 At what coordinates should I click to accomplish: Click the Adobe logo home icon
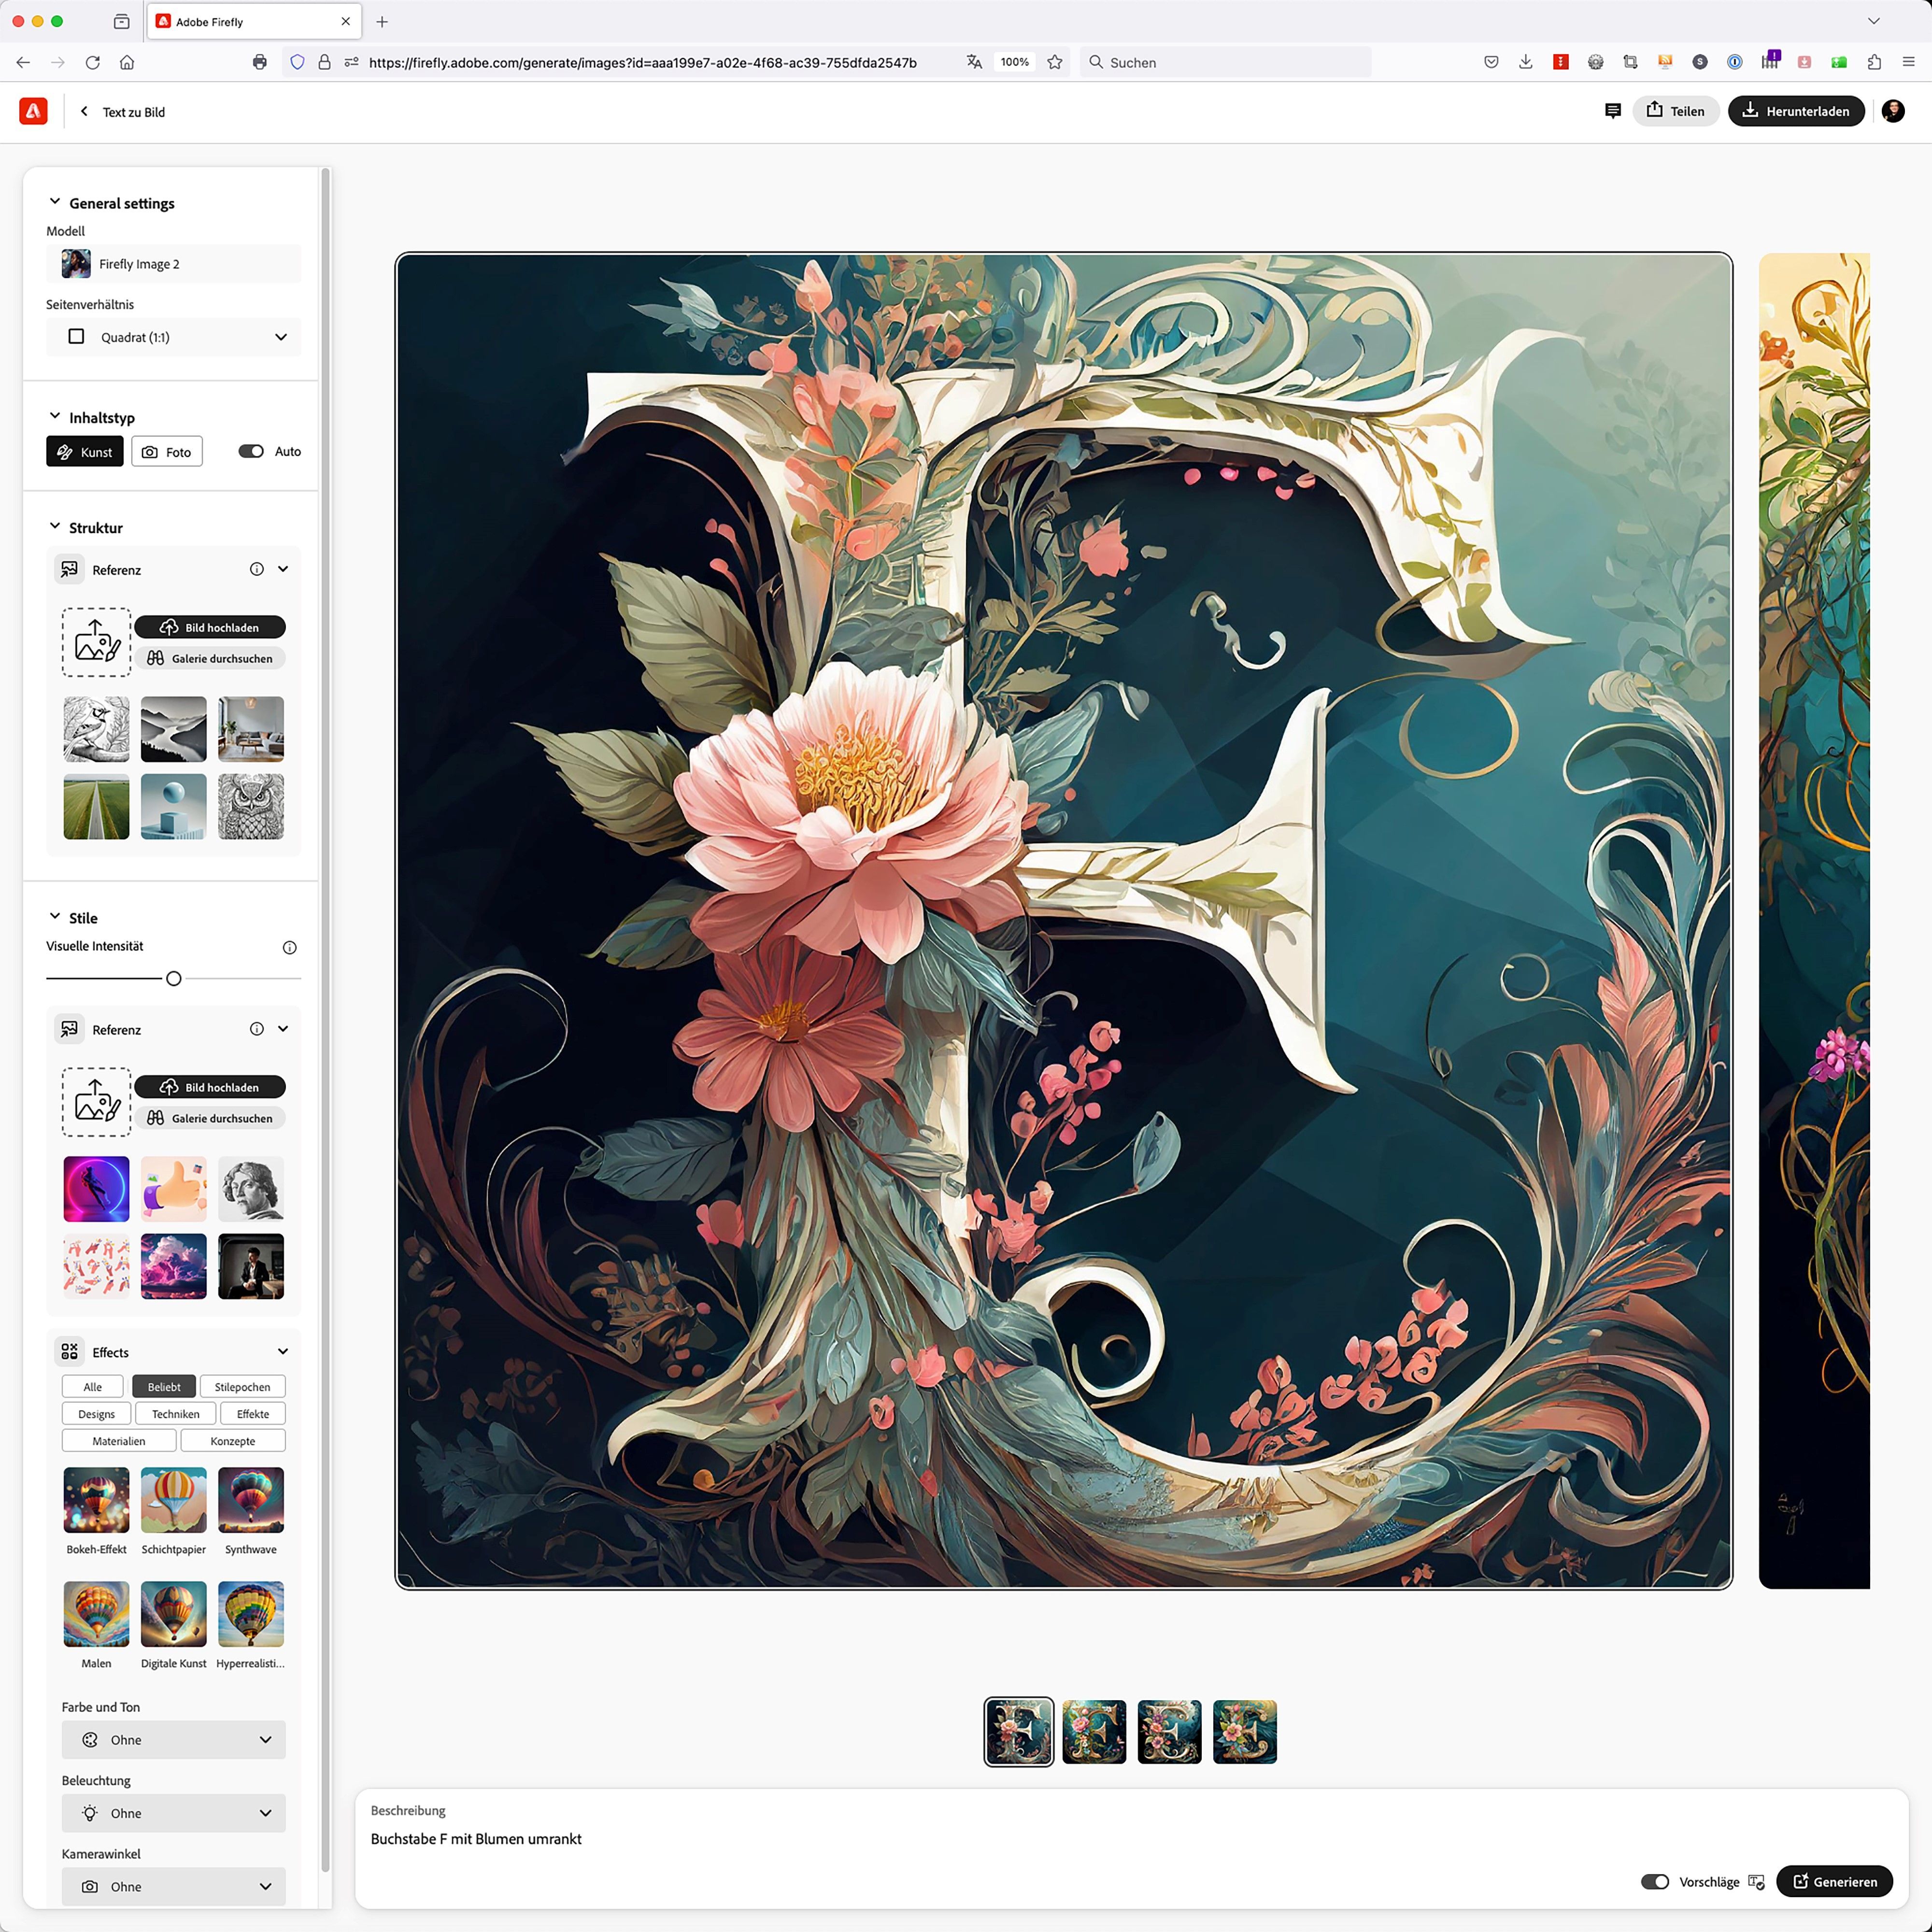(x=33, y=111)
